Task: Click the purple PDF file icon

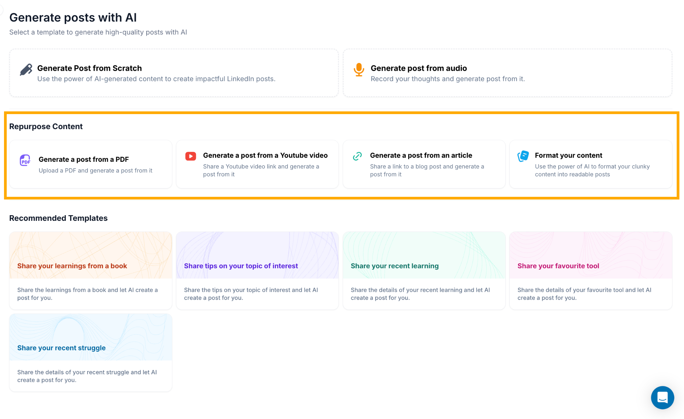Action: pyautogui.click(x=25, y=160)
